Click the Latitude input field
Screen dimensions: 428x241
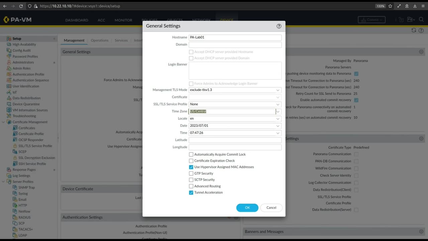coord(235,140)
